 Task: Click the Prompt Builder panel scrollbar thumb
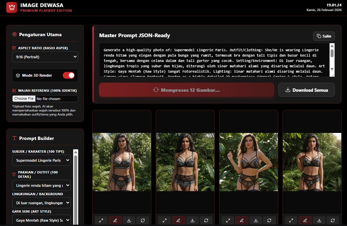click(x=76, y=190)
